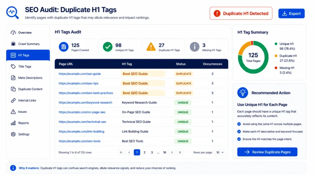Sort by the Status column header
Image resolution: width=315 pixels, height=177 pixels.
click(181, 64)
